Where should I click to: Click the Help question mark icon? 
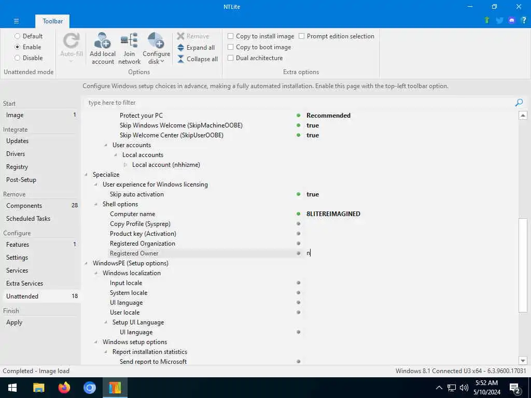click(524, 20)
